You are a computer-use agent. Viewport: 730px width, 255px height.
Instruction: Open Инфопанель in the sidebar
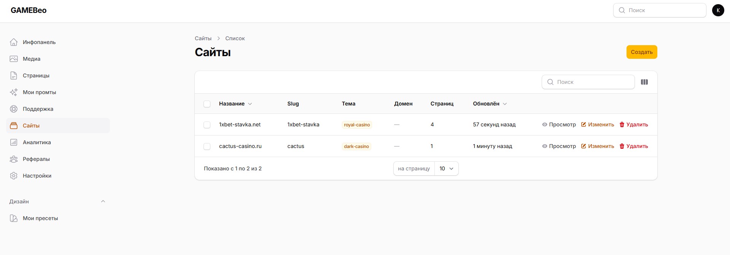tap(58, 42)
